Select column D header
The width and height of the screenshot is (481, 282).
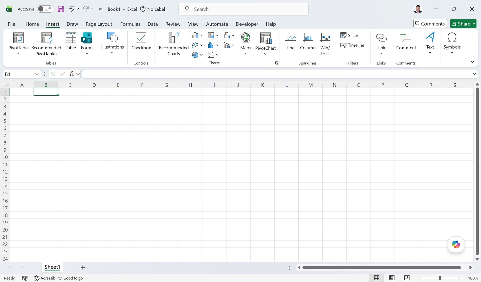coord(94,85)
